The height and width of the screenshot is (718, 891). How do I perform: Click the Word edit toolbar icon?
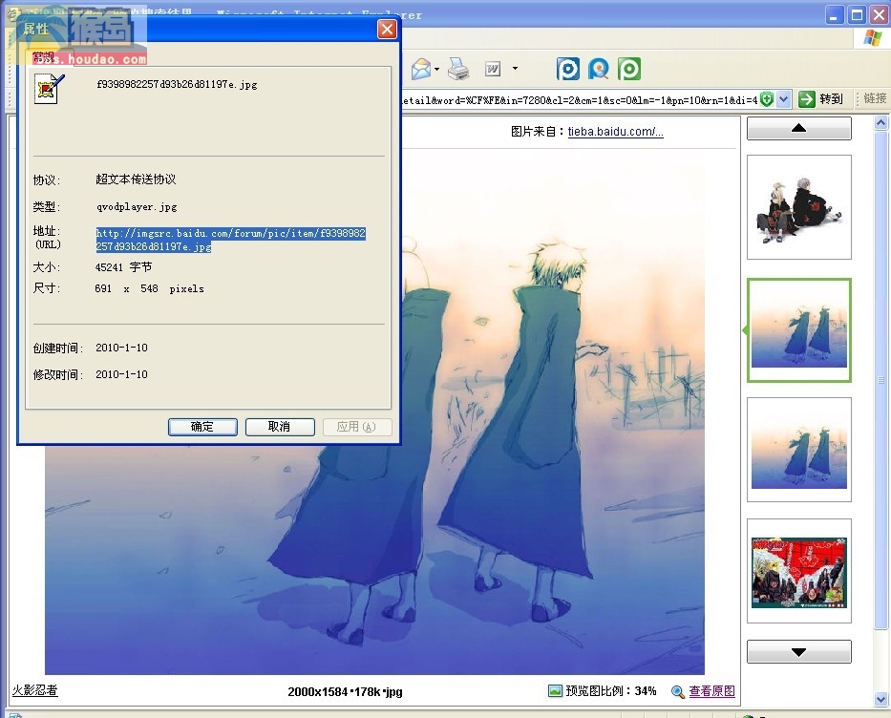493,69
